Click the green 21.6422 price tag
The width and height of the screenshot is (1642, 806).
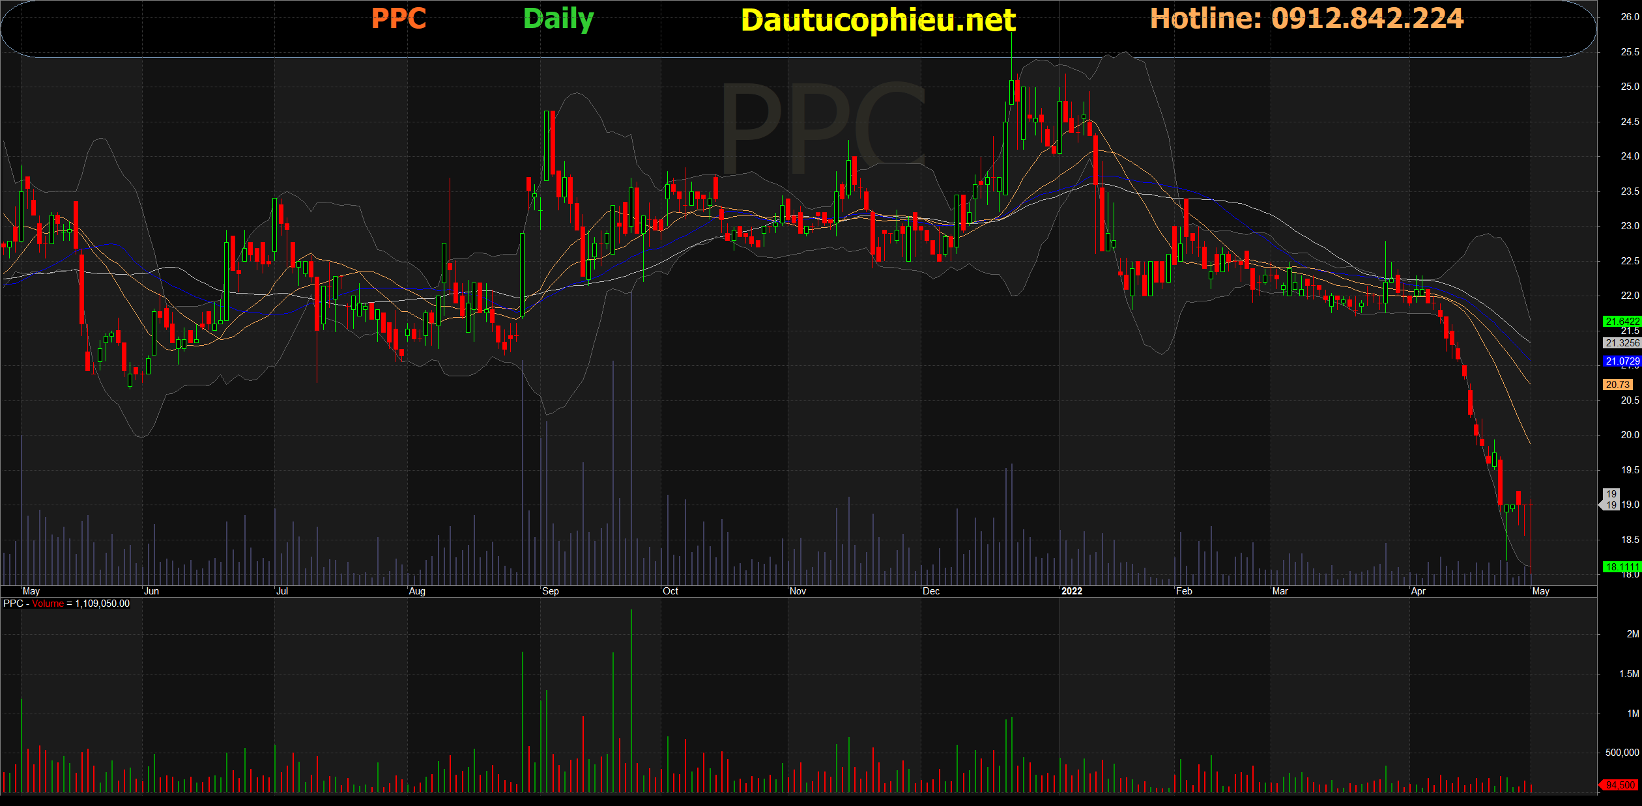coord(1621,322)
